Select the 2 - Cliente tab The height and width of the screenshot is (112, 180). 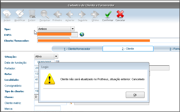pyautogui.click(x=128, y=49)
